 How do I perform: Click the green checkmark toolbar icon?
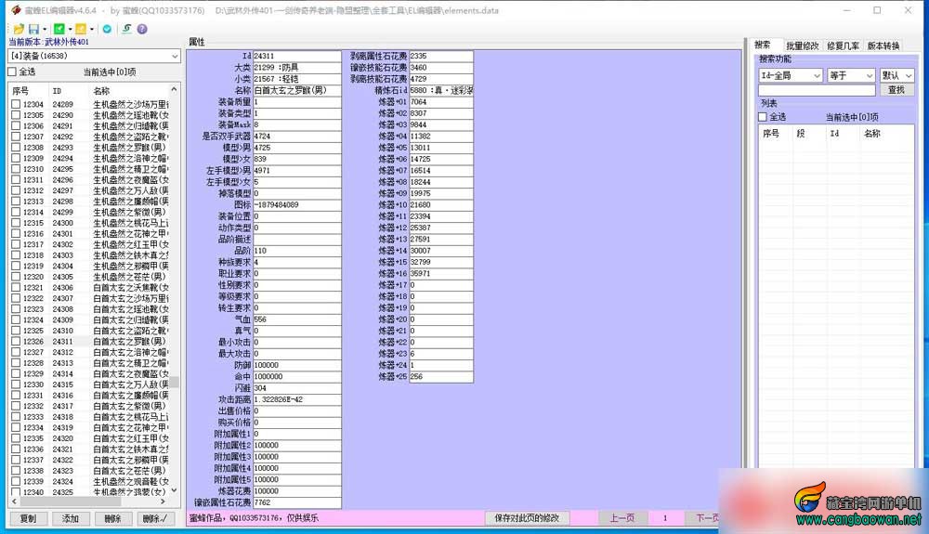pos(59,29)
